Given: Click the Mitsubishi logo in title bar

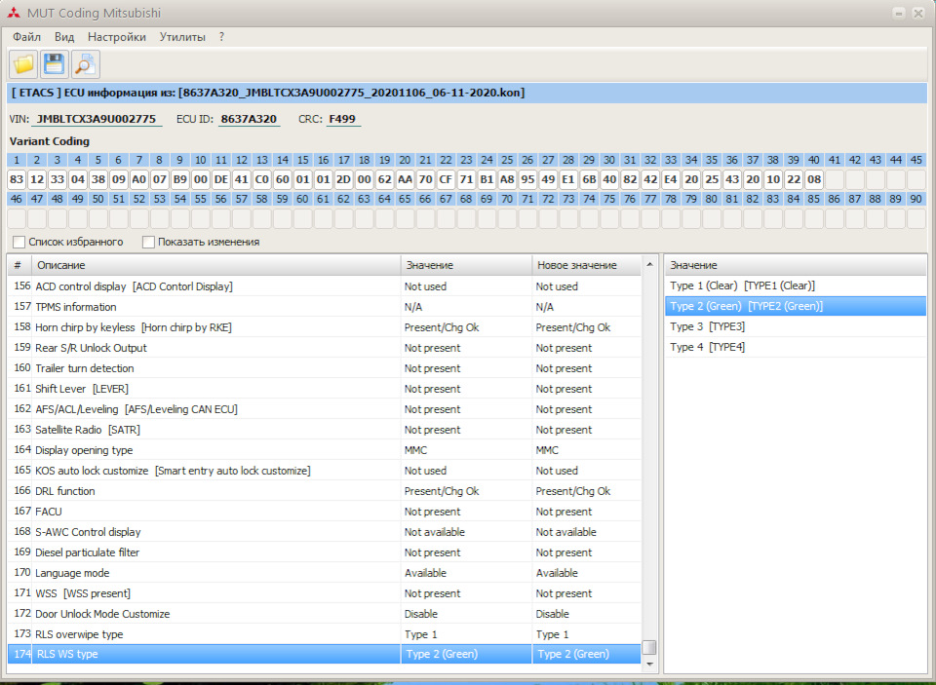Looking at the screenshot, I should (x=14, y=13).
